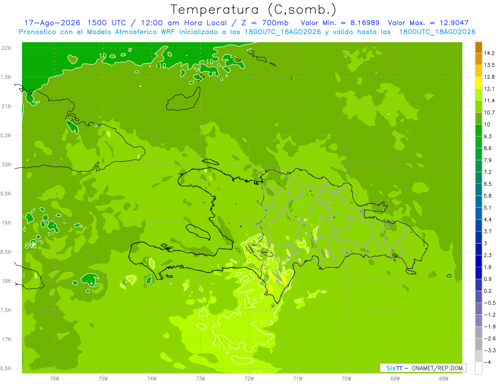Click the white swatch below -4 in the legend
498x384 pixels.
[478, 368]
